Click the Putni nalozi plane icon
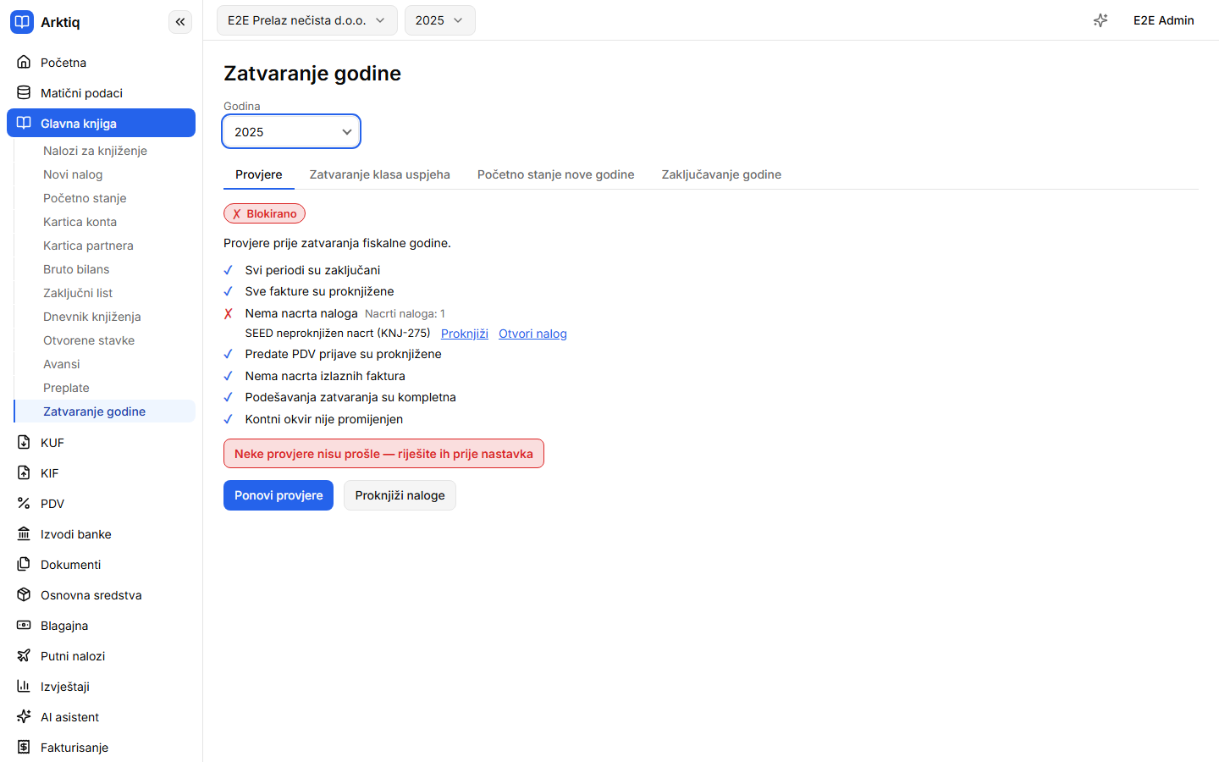 coord(24,655)
